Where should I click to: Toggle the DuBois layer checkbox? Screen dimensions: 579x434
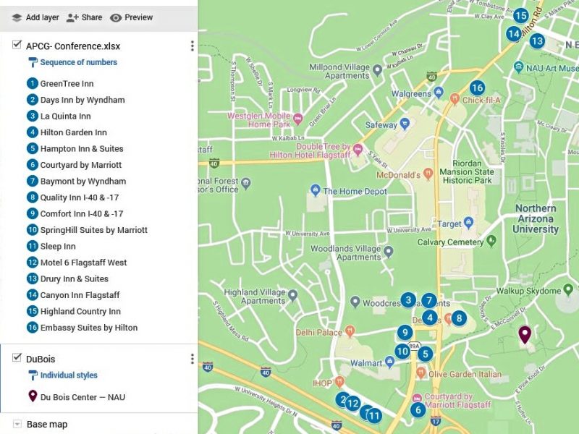tap(17, 359)
